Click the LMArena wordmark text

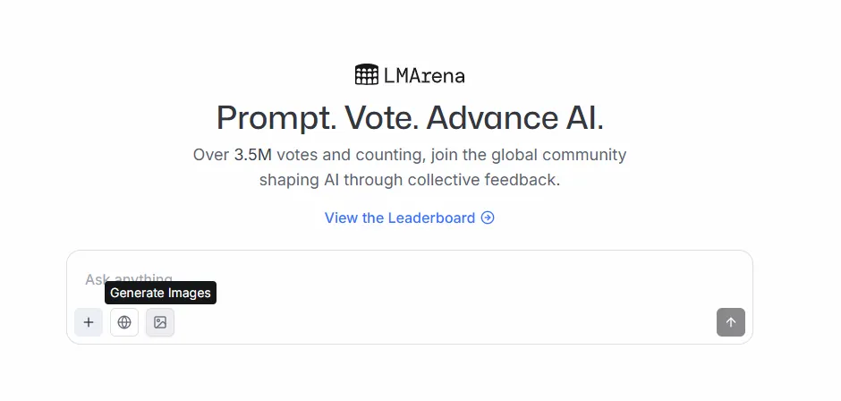[x=424, y=75]
